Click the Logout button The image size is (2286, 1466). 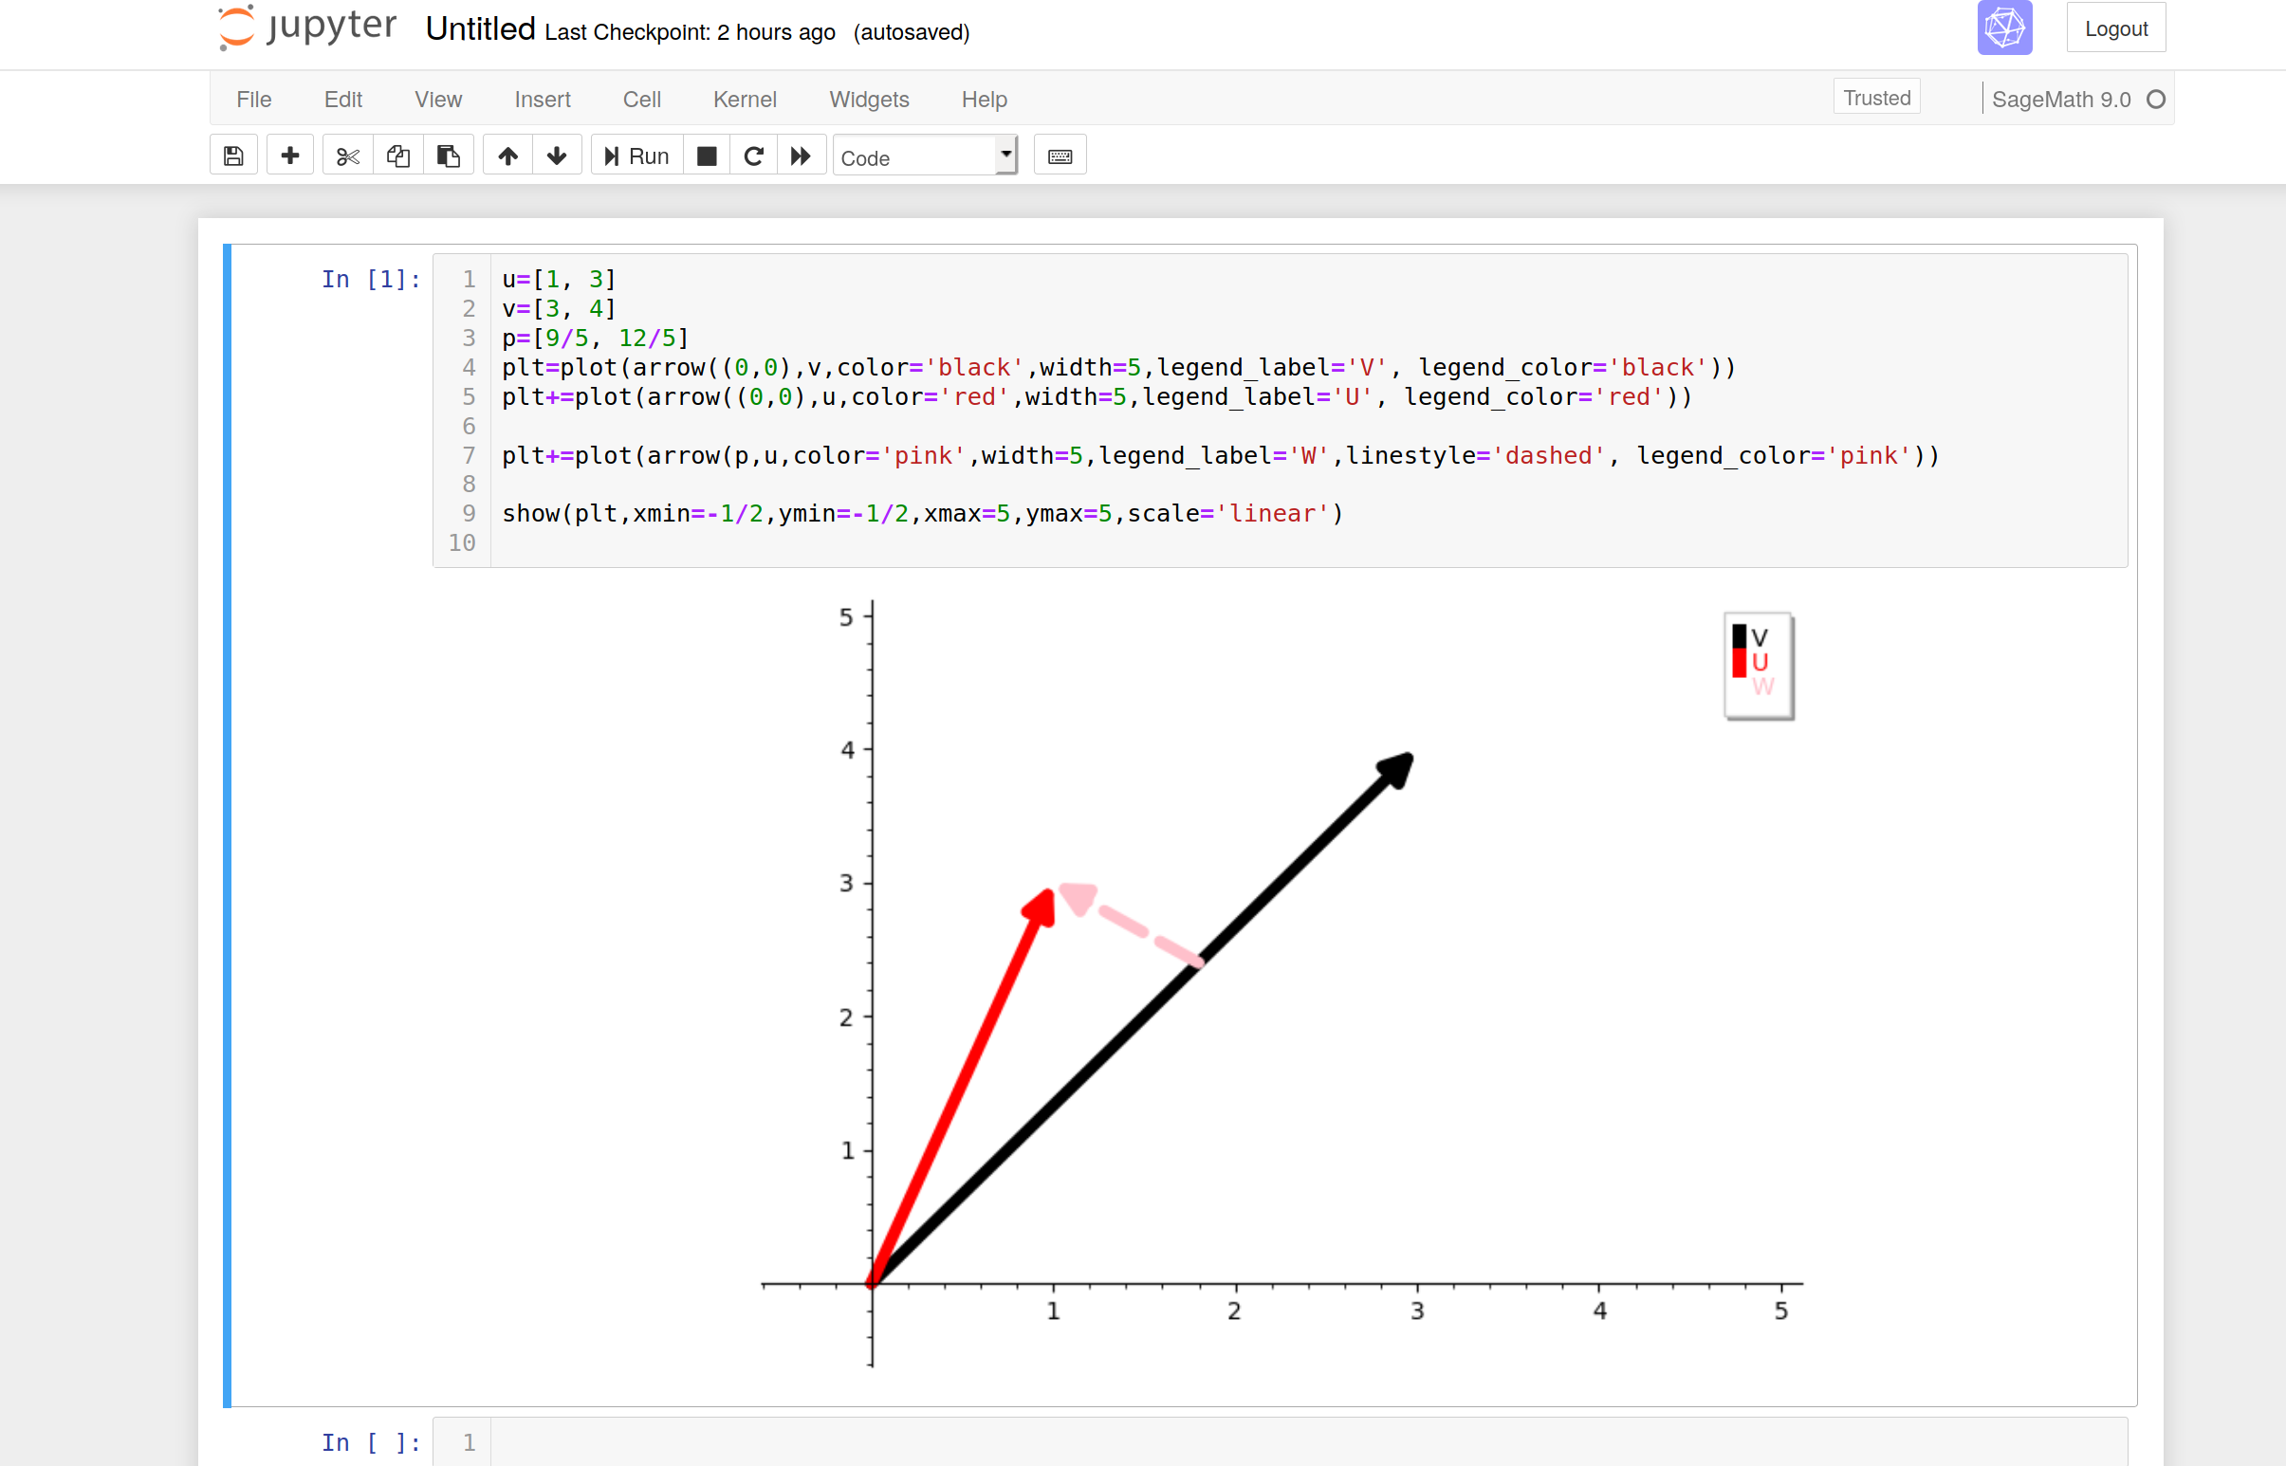[x=2115, y=28]
